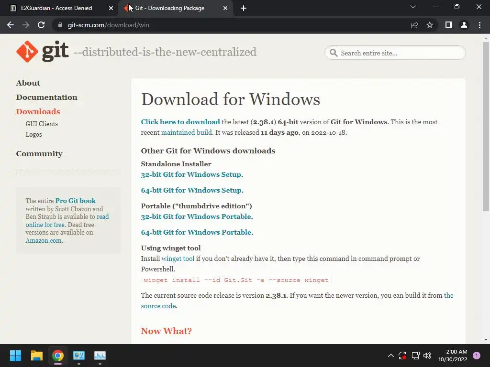The height and width of the screenshot is (367, 490).
Task: Open the notification badge
Action: [x=477, y=356]
